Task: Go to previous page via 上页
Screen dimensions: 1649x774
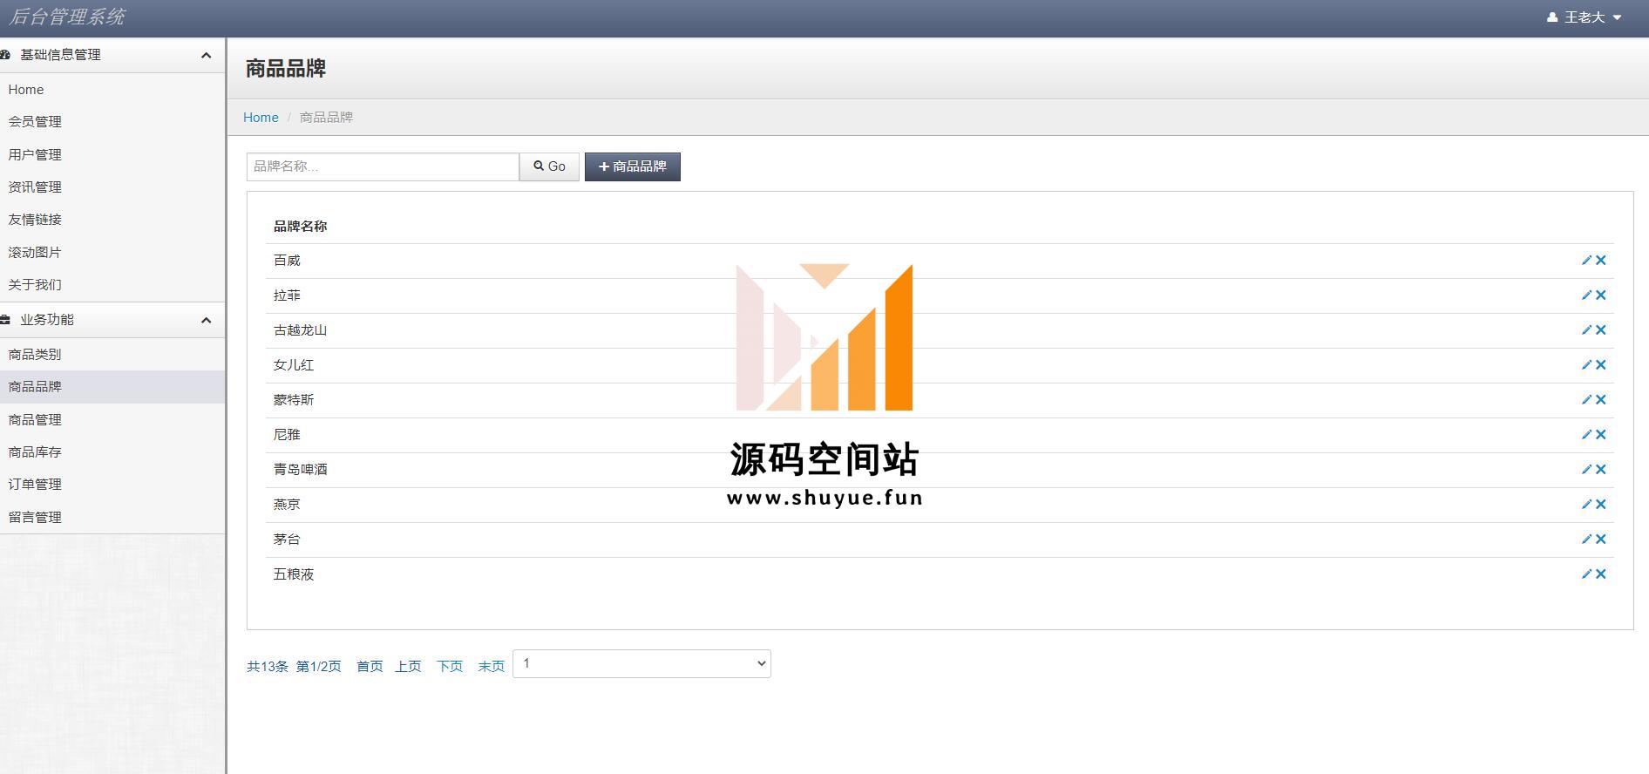Action: tap(408, 667)
